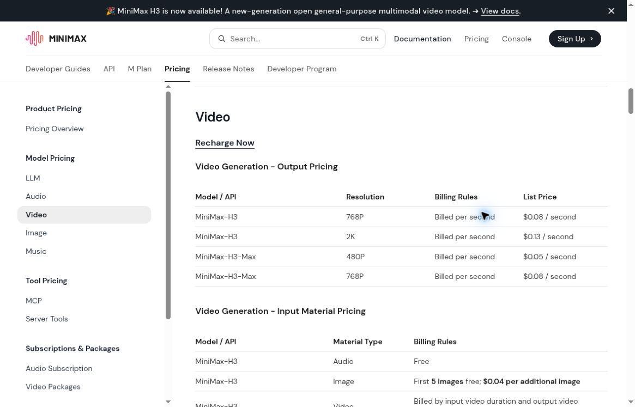Click the Resolution column header
This screenshot has height=407, width=635.
coord(365,197)
